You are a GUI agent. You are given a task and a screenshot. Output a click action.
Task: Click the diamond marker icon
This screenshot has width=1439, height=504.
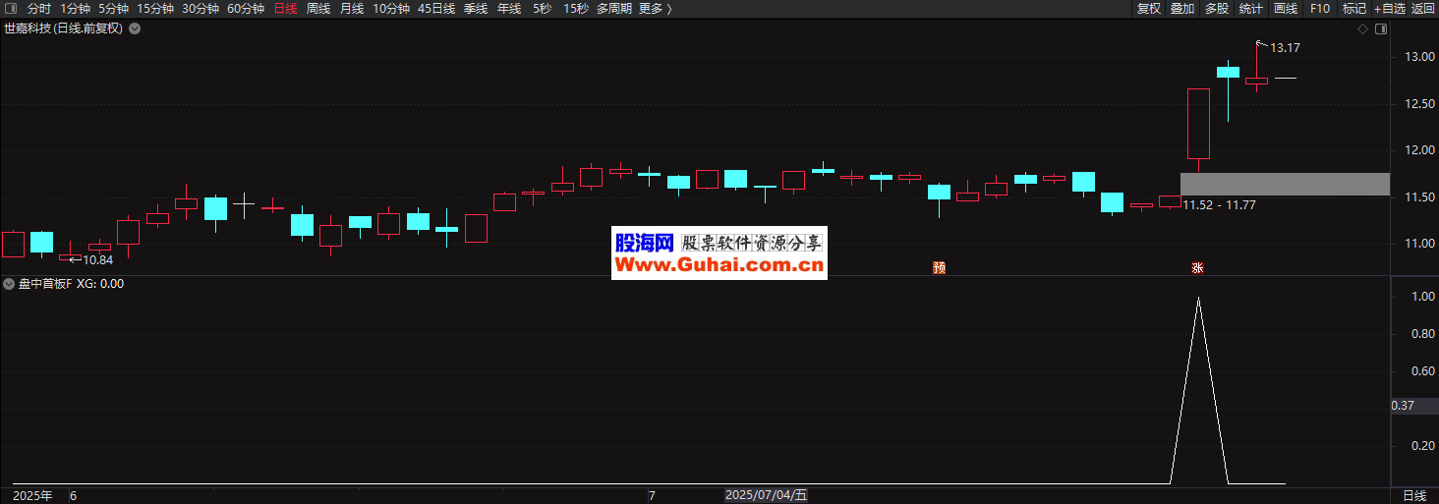tap(1363, 28)
